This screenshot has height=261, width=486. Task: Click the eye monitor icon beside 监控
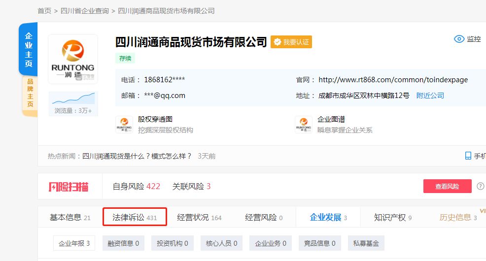[459, 39]
